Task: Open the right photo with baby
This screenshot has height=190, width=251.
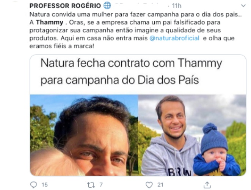Action: 192,135
